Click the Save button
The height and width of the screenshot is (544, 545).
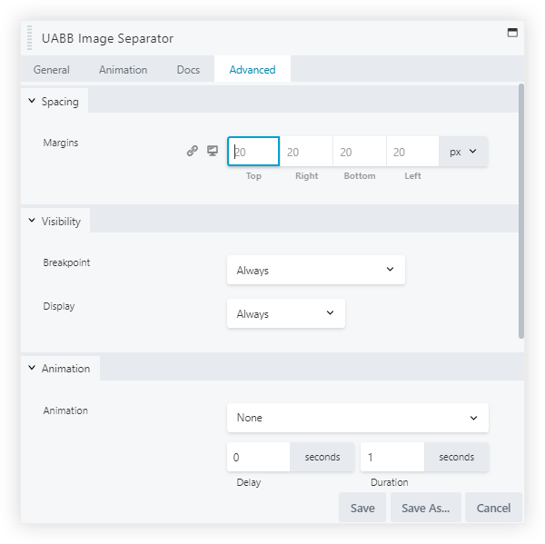(x=362, y=509)
